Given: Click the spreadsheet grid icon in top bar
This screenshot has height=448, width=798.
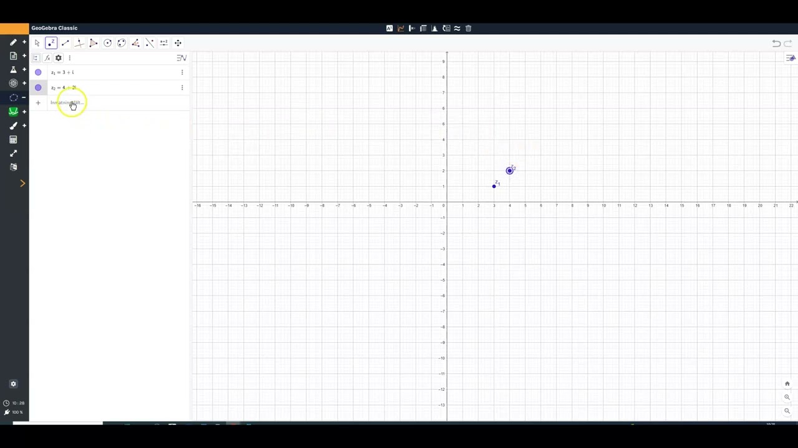Looking at the screenshot, I should (423, 28).
